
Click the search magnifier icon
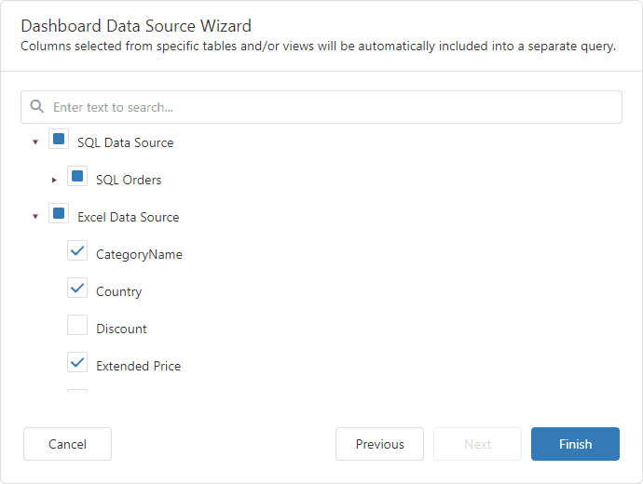(x=37, y=107)
